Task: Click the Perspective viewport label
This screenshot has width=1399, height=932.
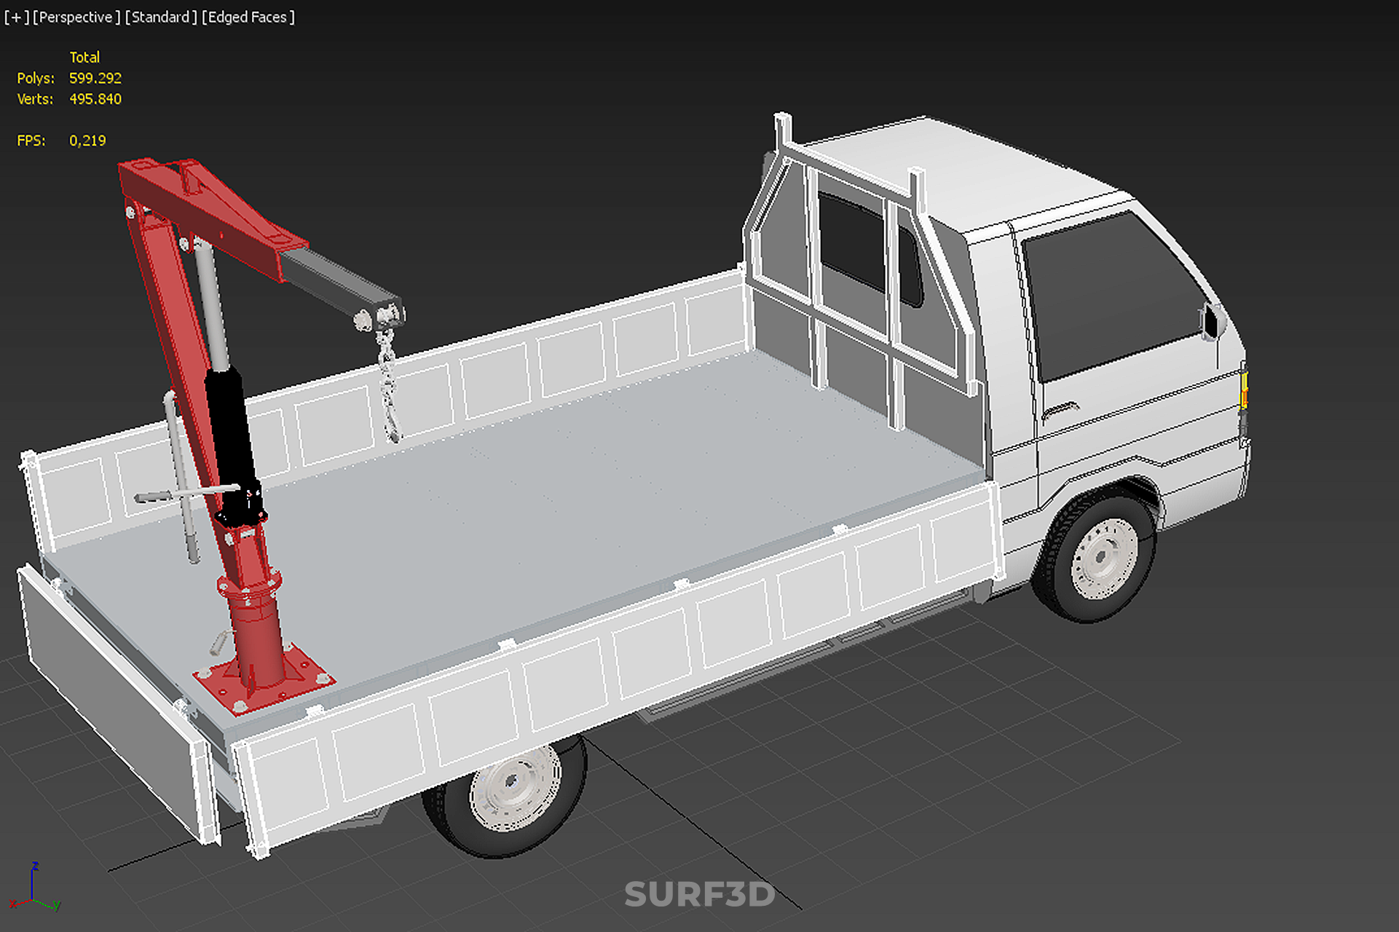Action: click(76, 17)
